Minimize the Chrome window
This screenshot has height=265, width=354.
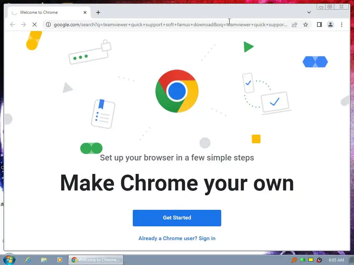(x=321, y=7)
